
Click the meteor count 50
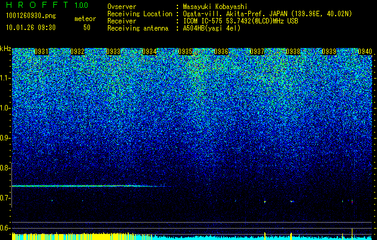point(87,28)
